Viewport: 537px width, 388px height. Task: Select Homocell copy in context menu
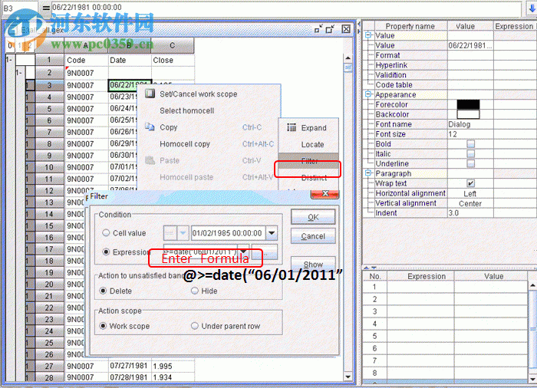tap(184, 144)
